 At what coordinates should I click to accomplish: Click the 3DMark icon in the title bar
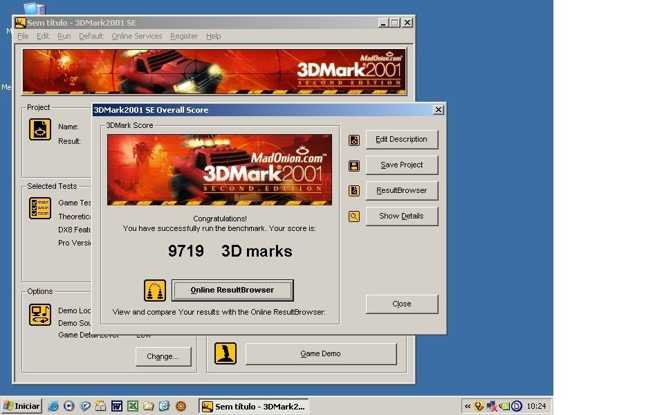pyautogui.click(x=20, y=23)
